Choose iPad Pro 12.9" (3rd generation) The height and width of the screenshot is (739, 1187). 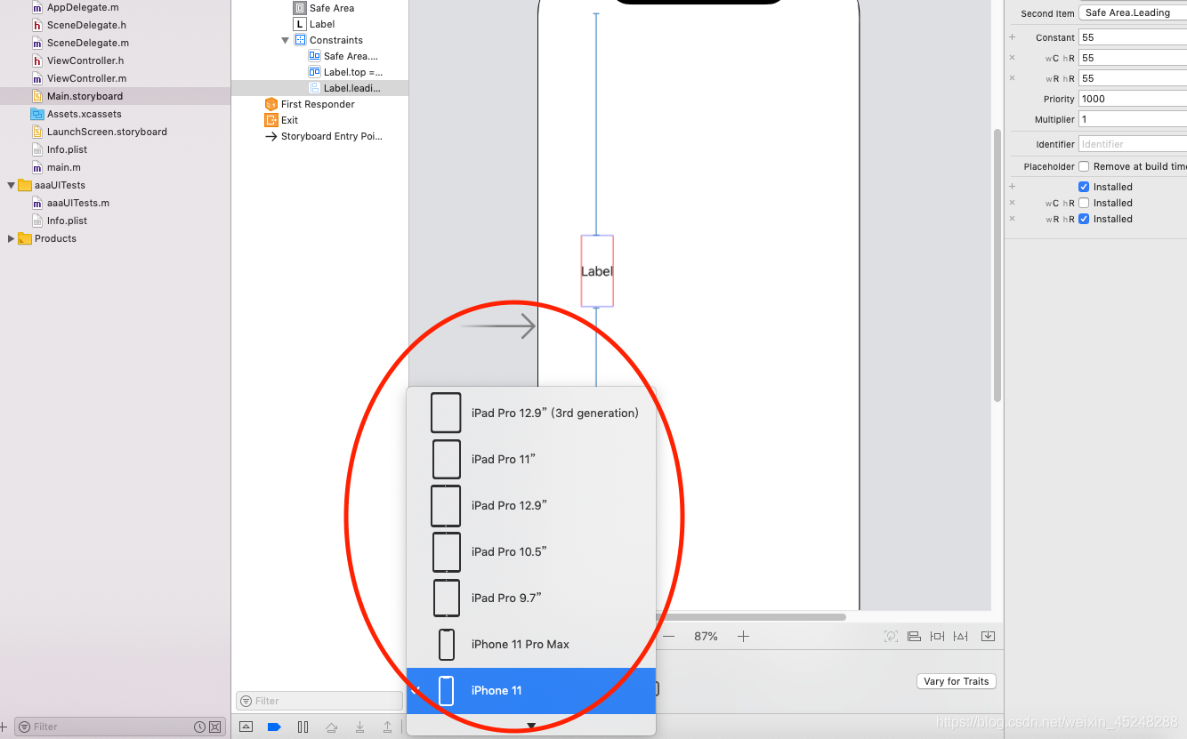coord(531,413)
